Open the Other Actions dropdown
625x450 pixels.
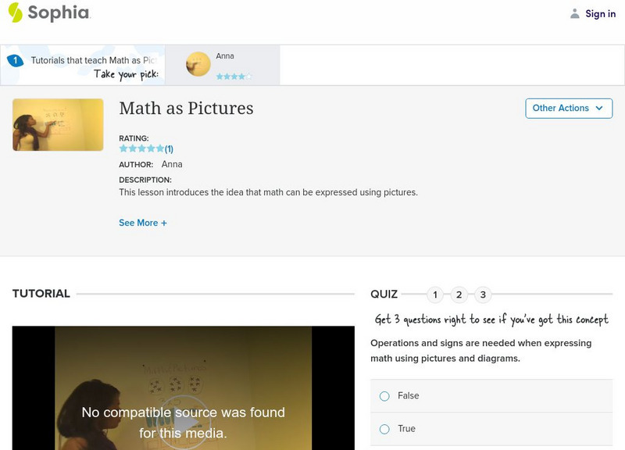pos(568,109)
